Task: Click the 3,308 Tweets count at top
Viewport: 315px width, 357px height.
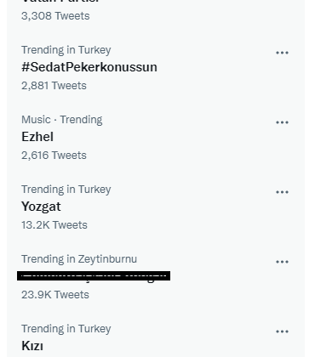Action: tap(55, 16)
